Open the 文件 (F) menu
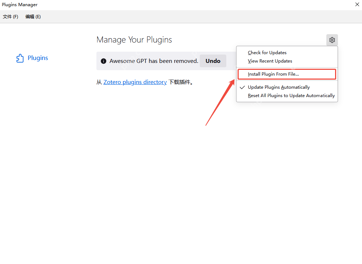 (x=11, y=17)
